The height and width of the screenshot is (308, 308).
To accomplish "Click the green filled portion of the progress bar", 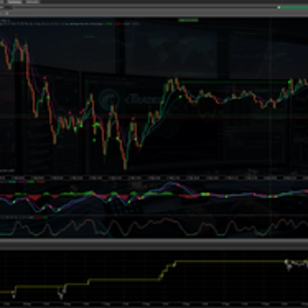I will point(294,8).
